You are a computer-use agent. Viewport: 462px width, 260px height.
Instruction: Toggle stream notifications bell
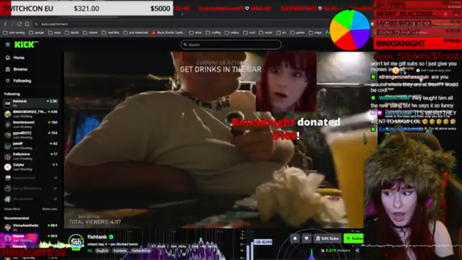point(295,238)
